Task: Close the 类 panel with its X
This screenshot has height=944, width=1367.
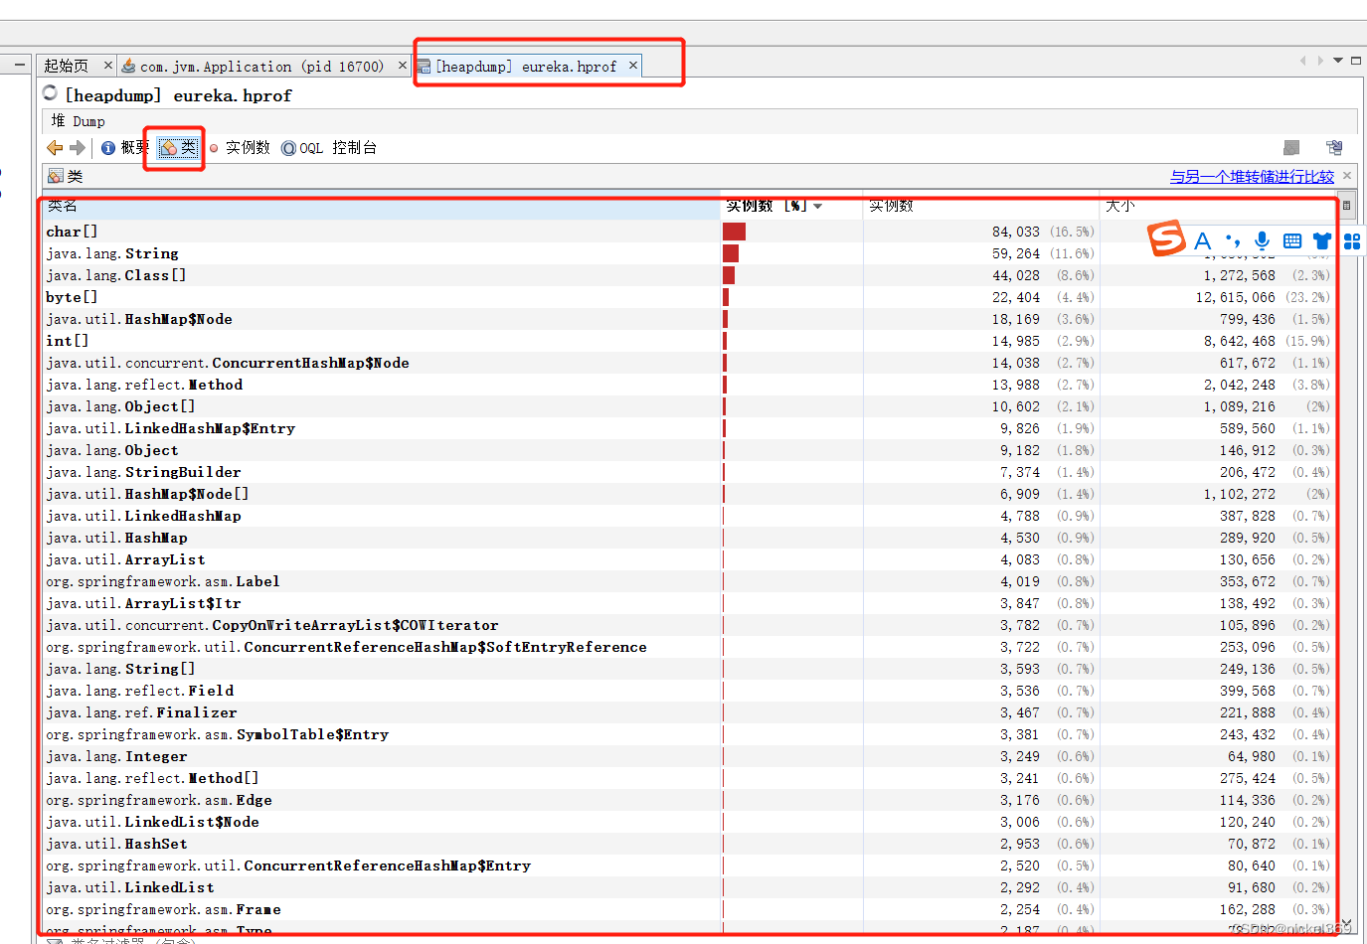Action: [1347, 176]
